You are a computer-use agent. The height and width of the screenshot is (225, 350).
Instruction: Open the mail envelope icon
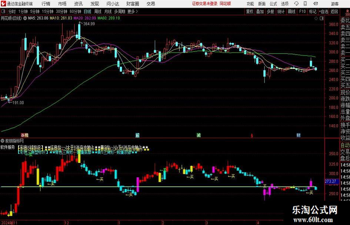pos(316,4)
